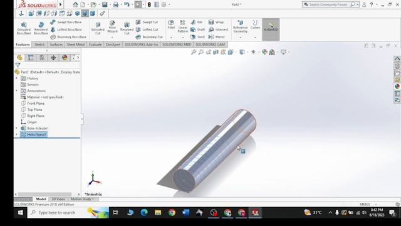Open the ConfigurationManager tab icon
Screen dimensions: 401x226
pos(42,58)
